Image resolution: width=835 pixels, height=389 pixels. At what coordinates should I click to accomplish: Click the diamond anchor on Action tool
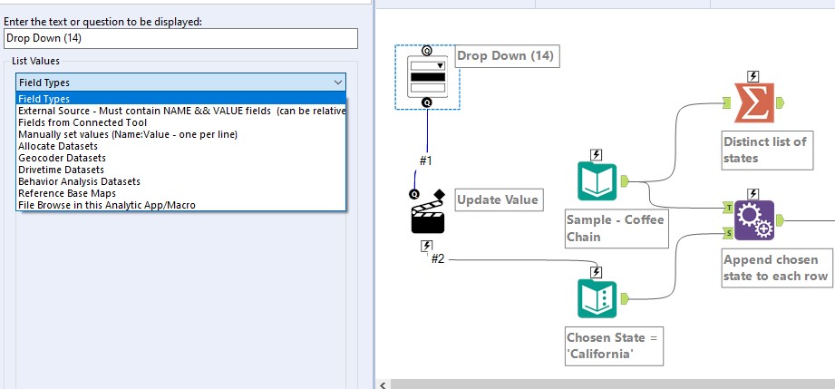pos(439,194)
